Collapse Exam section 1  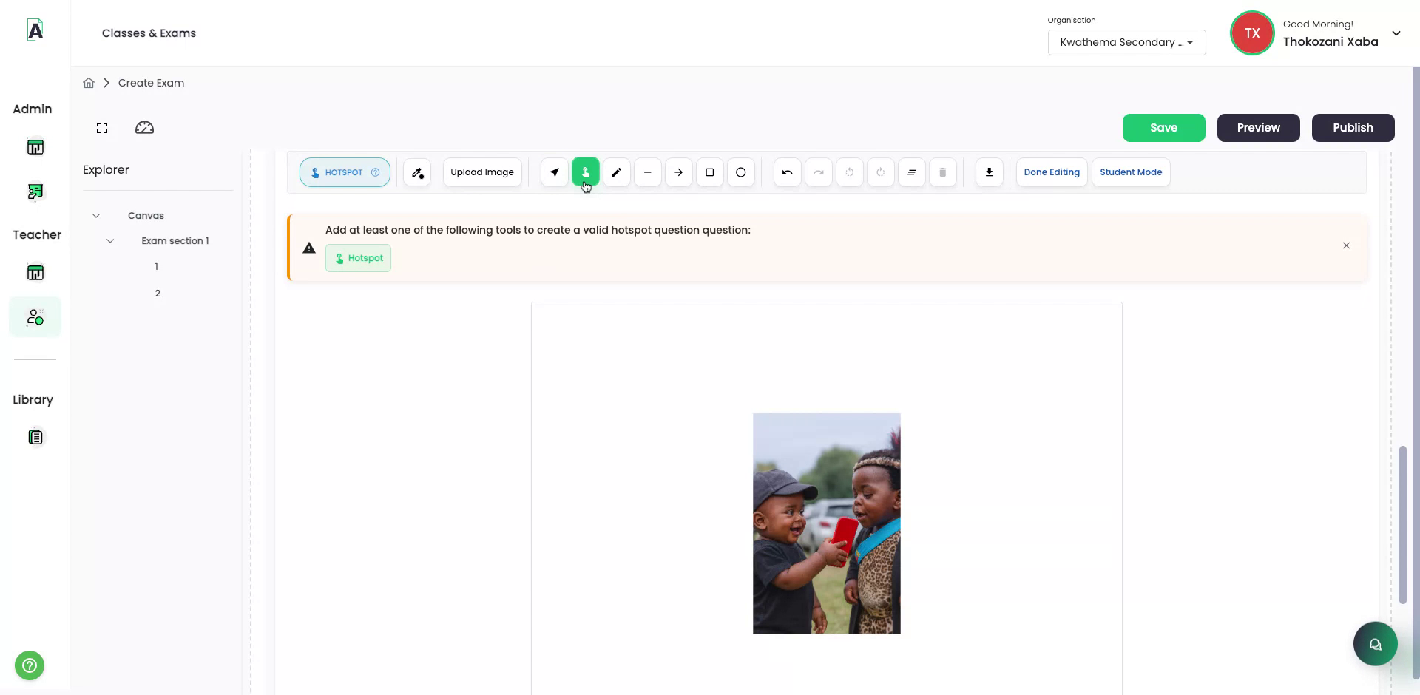coord(110,240)
